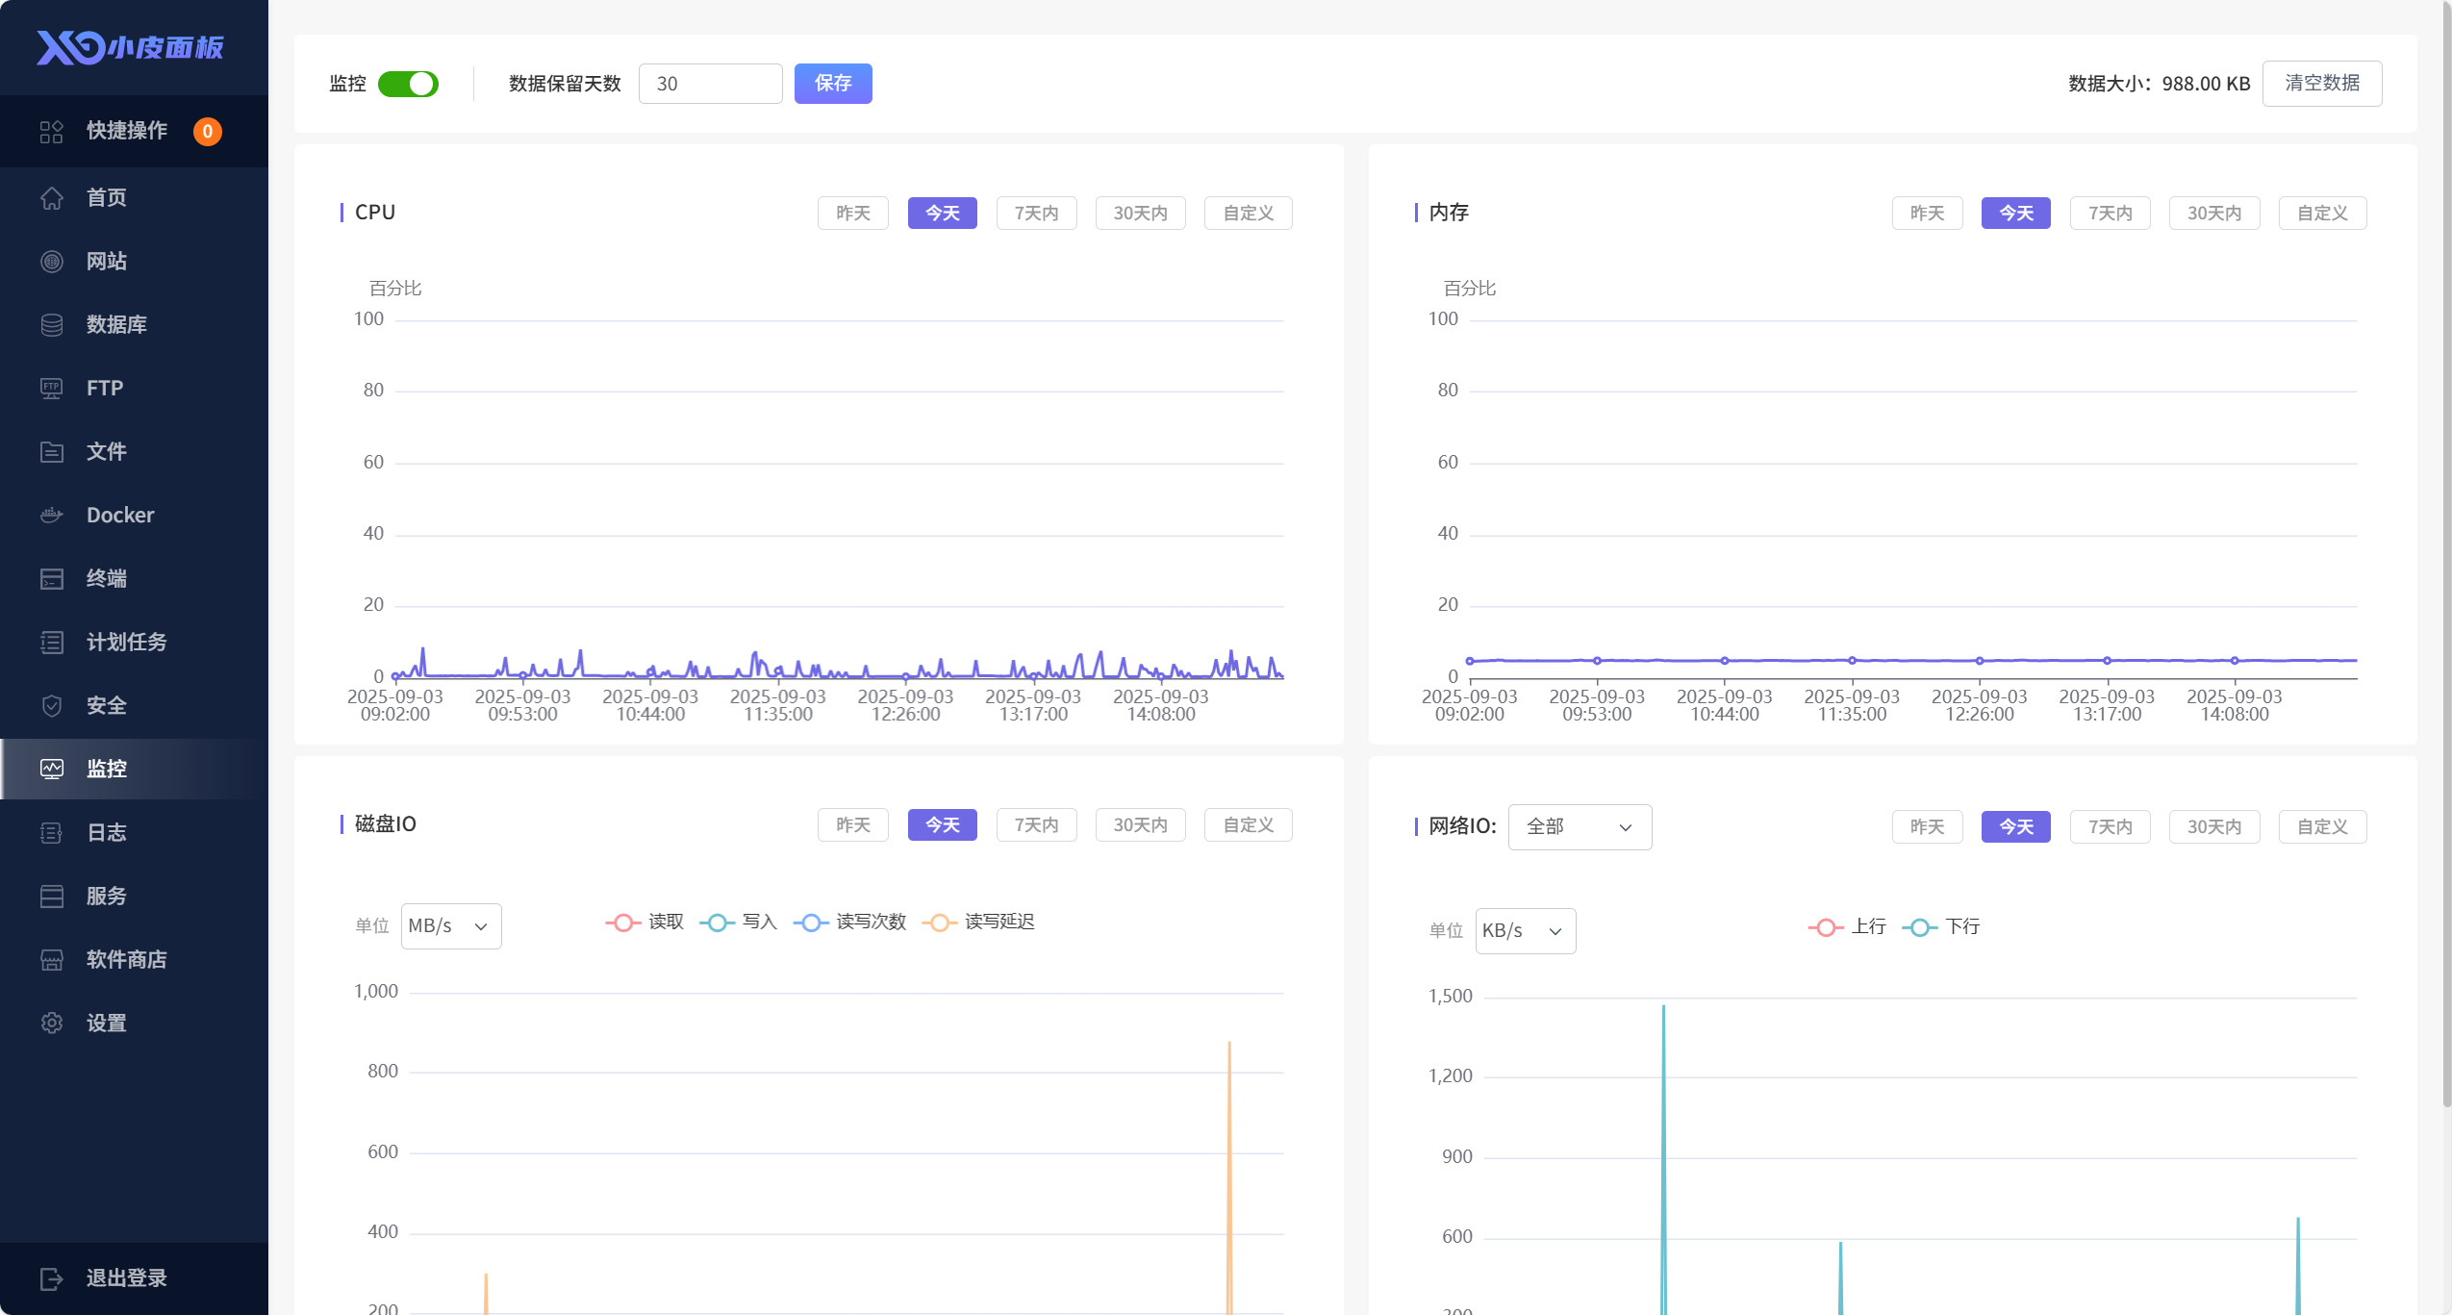This screenshot has width=2452, height=1315.
Task: Select the 7-day range tab for CPU
Action: click(1036, 213)
